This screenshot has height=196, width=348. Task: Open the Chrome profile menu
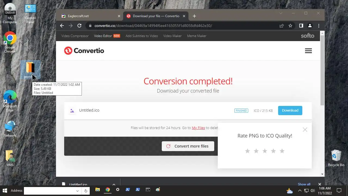(310, 26)
